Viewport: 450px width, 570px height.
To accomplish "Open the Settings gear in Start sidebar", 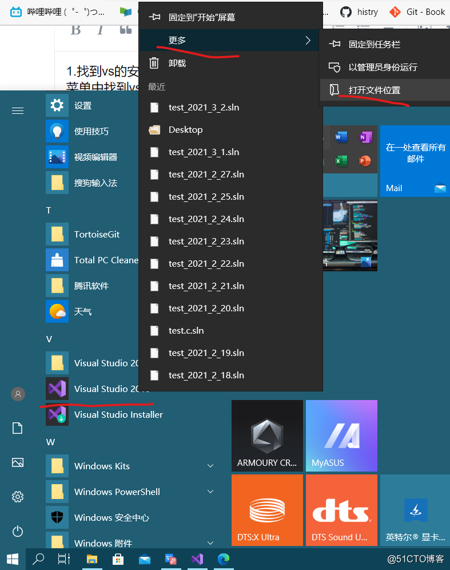I will [x=17, y=497].
